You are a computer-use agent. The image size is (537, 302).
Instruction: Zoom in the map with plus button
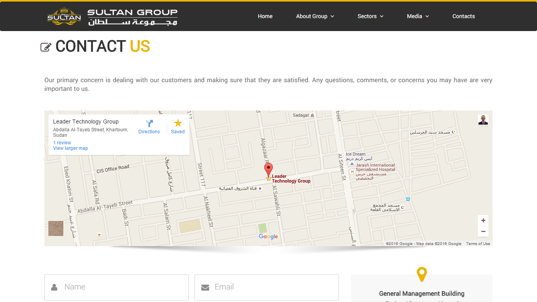(x=483, y=221)
